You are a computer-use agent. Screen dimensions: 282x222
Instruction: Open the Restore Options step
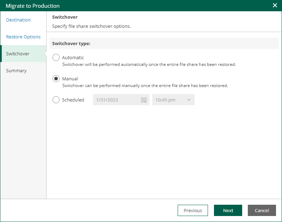point(23,37)
